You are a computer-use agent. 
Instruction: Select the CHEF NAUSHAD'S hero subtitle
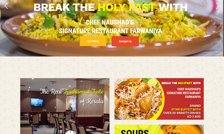click(110, 22)
